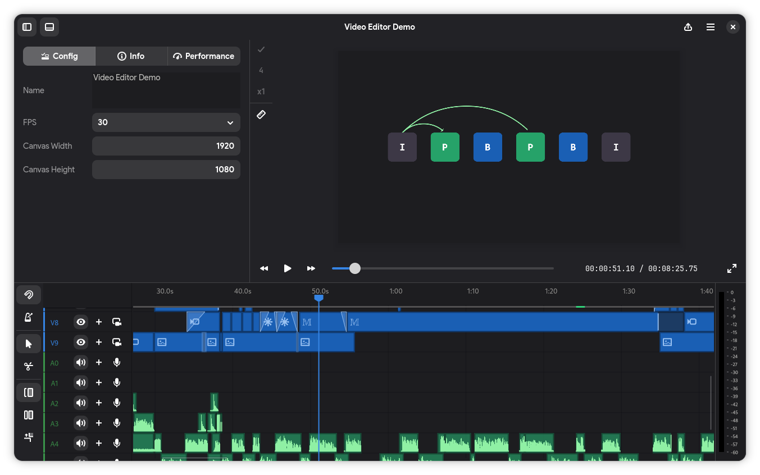Mute track A1 with its speaker icon
Screen dimensions: 760x475
coord(81,383)
